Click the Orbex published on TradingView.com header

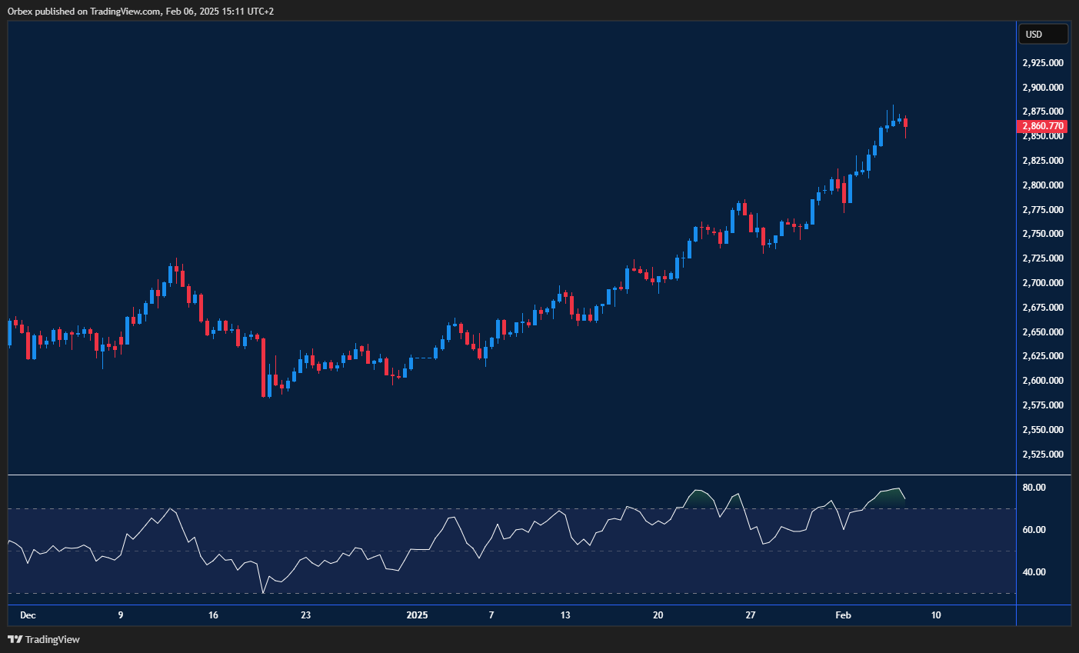pos(140,11)
